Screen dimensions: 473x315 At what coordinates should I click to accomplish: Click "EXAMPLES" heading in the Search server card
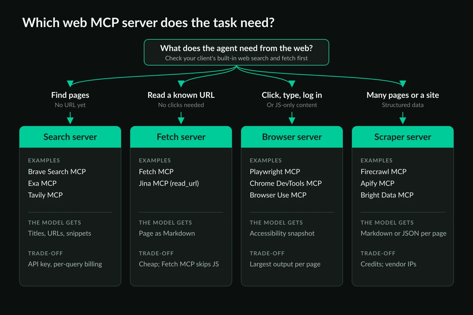(x=44, y=161)
